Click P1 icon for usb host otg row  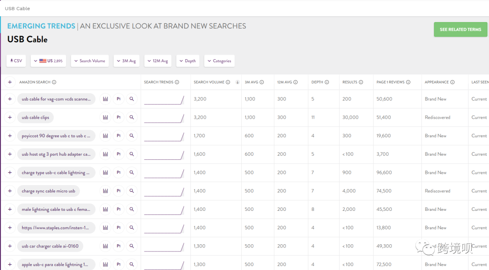coord(119,154)
